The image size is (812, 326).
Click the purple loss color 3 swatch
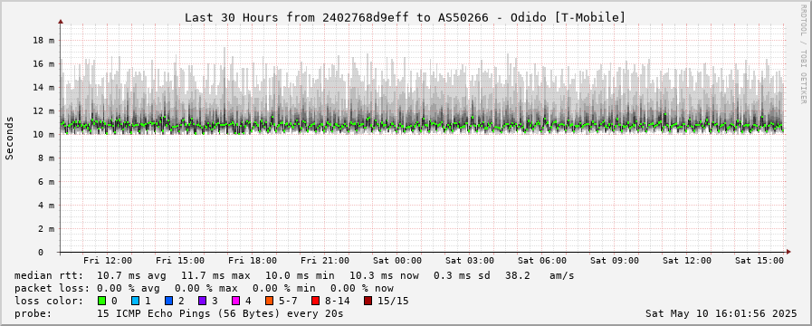coord(202,301)
